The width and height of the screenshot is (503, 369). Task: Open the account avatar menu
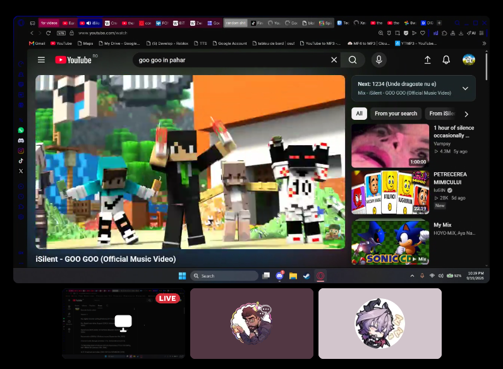click(469, 60)
